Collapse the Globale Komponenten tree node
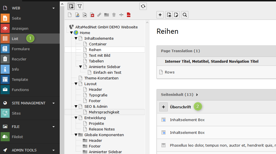The image size is (276, 154). (x=76, y=135)
